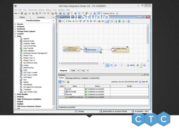Click the Paste icon in main toolbar
179x134 pixels.
tap(37, 13)
